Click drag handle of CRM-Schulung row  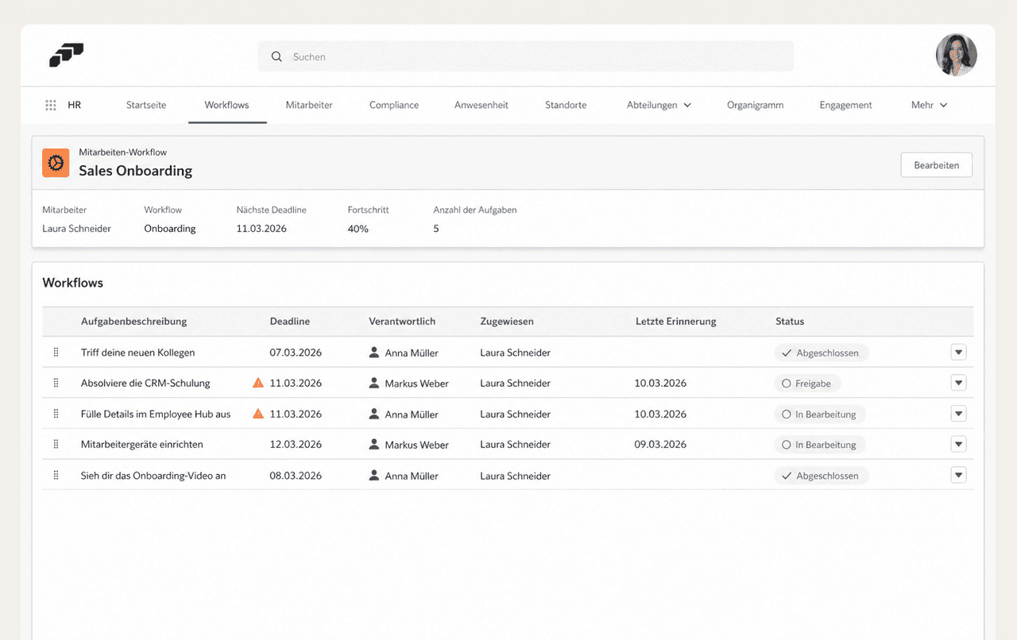click(x=56, y=383)
